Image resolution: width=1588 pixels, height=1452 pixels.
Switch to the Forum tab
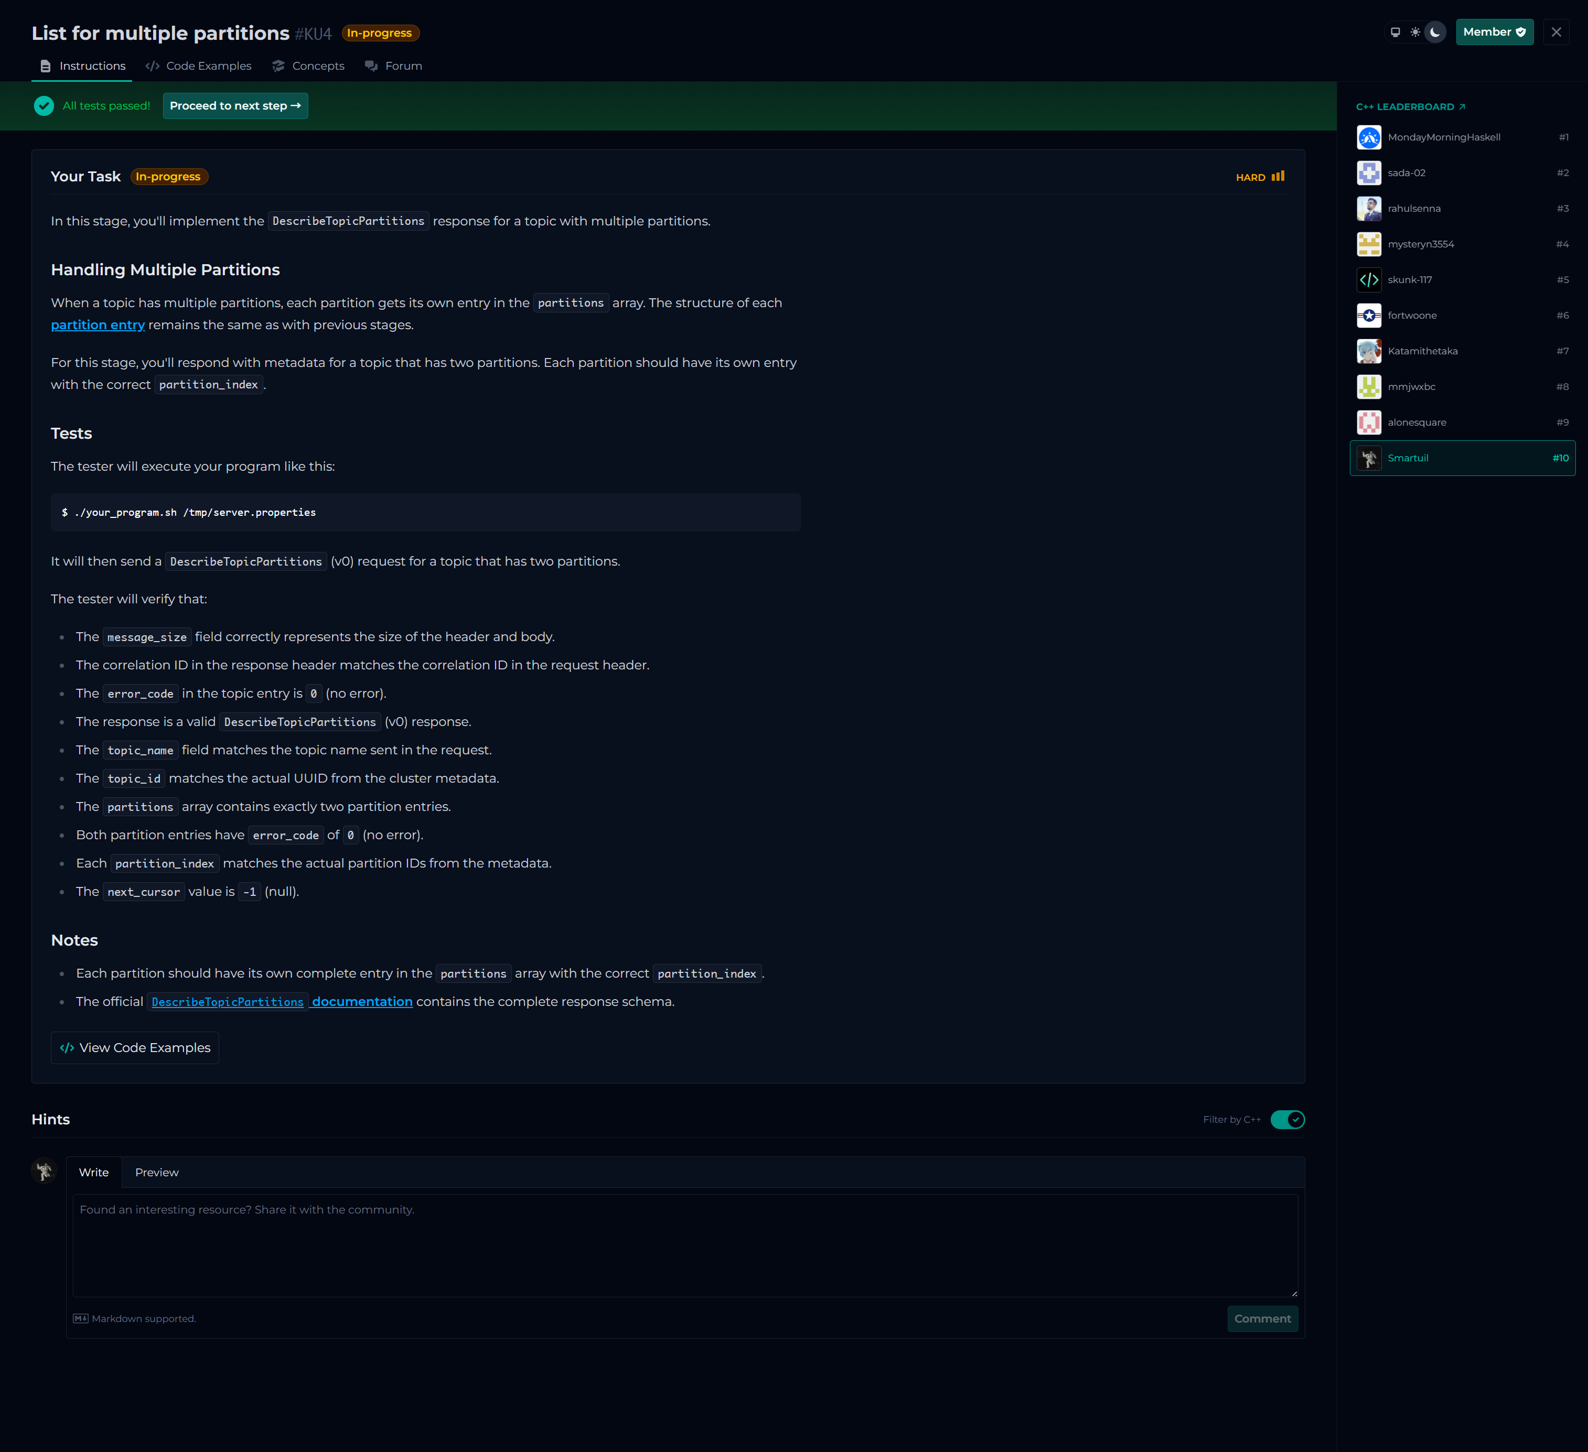(x=394, y=66)
